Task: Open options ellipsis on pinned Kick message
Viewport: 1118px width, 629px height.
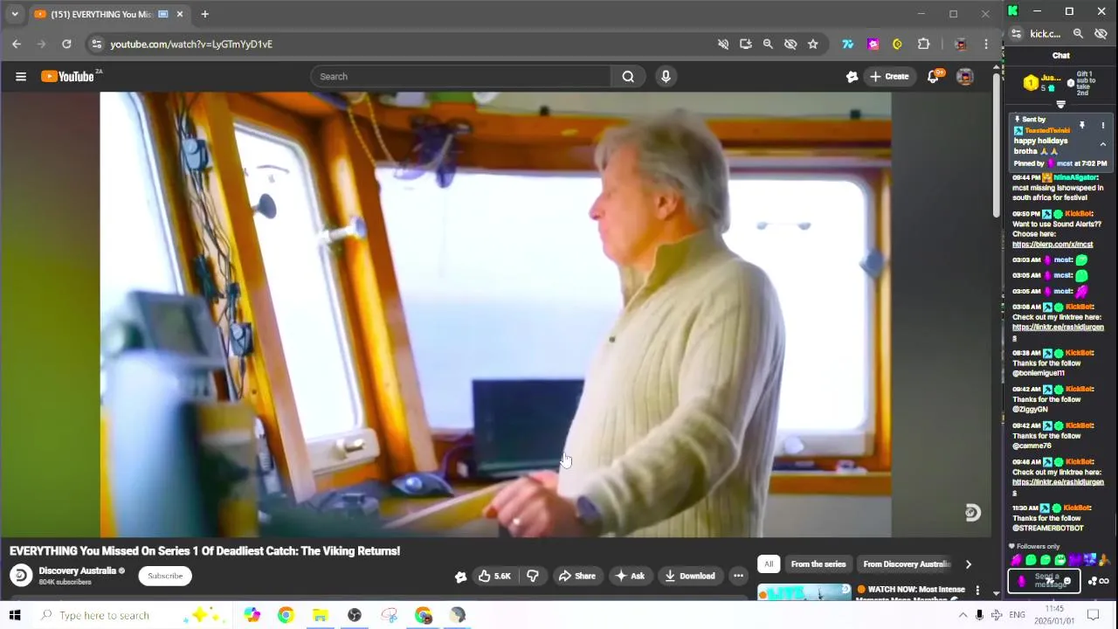Action: [1102, 126]
